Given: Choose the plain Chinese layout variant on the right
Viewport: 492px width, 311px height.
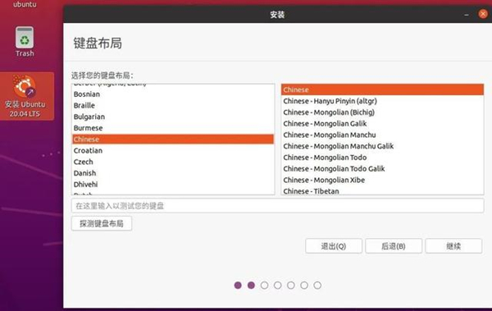Looking at the screenshot, I should pos(382,89).
